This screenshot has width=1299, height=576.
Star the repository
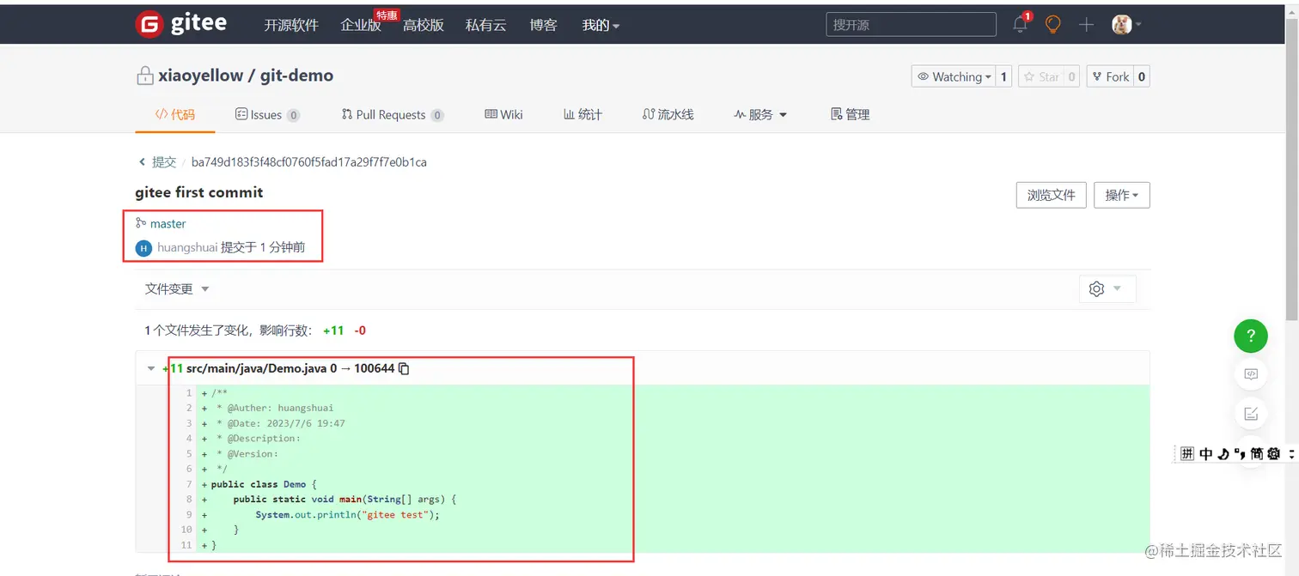[1041, 76]
